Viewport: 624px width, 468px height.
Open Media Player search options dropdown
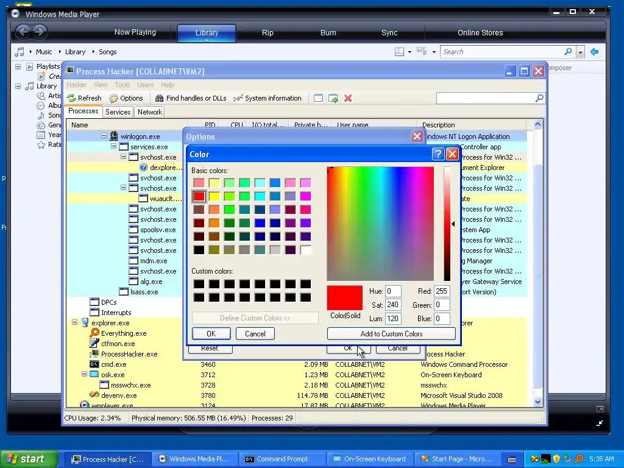[580, 52]
